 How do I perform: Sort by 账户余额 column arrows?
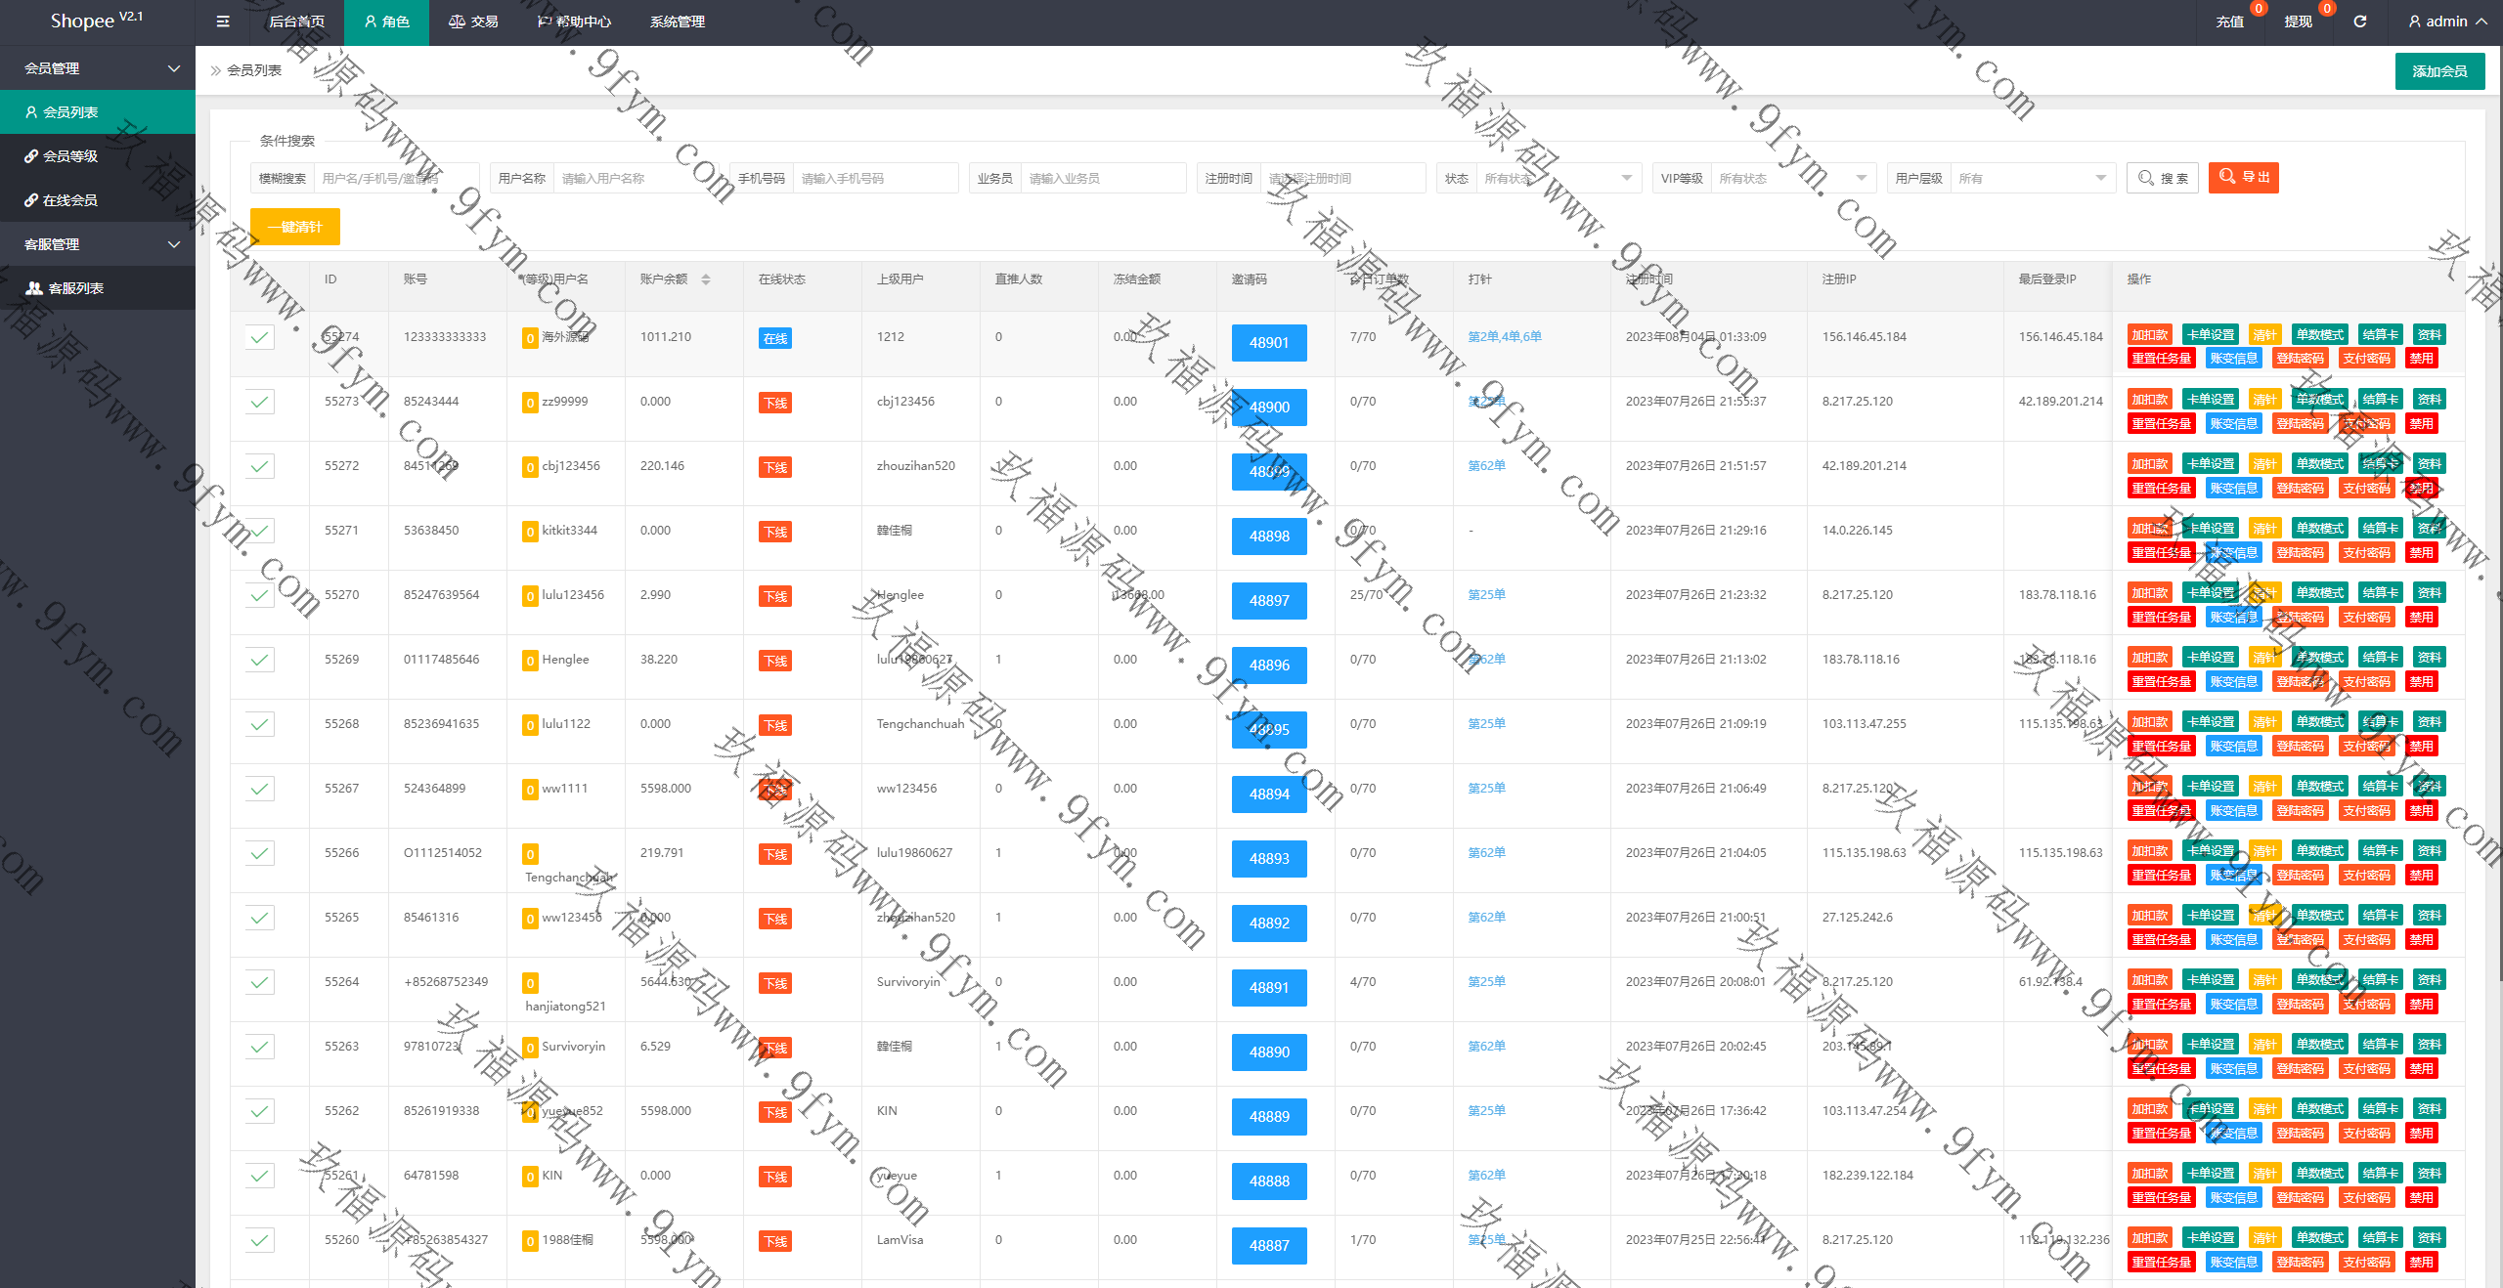pyautogui.click(x=706, y=279)
